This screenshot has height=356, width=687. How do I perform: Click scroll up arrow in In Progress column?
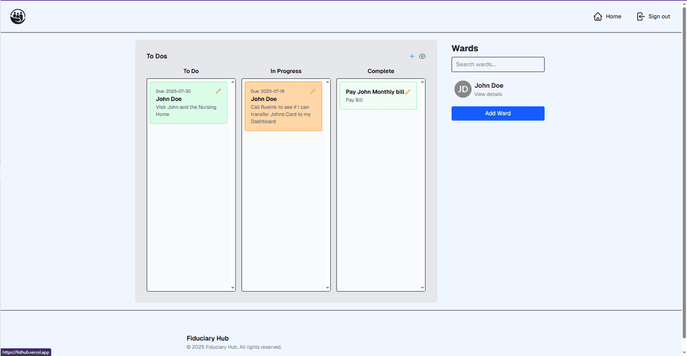pos(328,82)
